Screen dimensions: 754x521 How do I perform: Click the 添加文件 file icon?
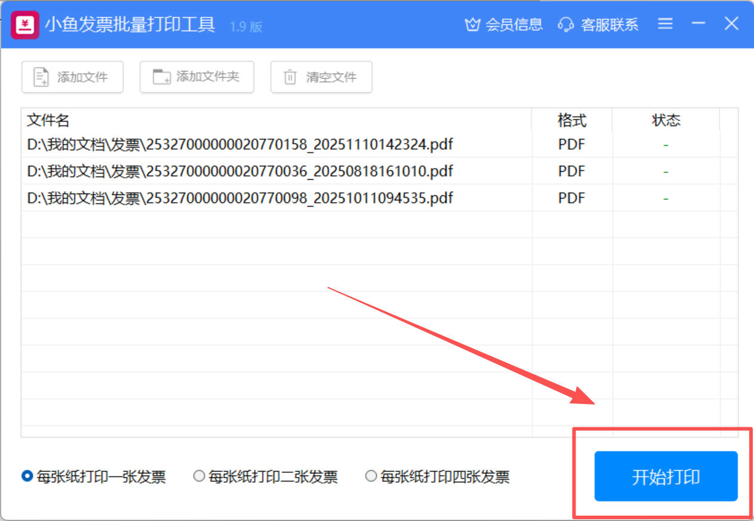41,77
